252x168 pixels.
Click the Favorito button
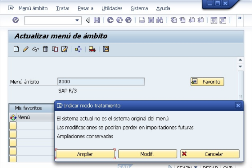pos(207,82)
